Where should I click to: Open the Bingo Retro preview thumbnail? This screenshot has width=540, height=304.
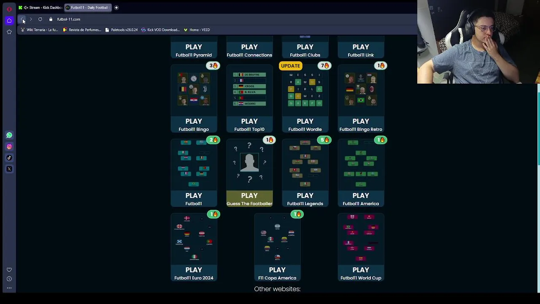tap(361, 90)
